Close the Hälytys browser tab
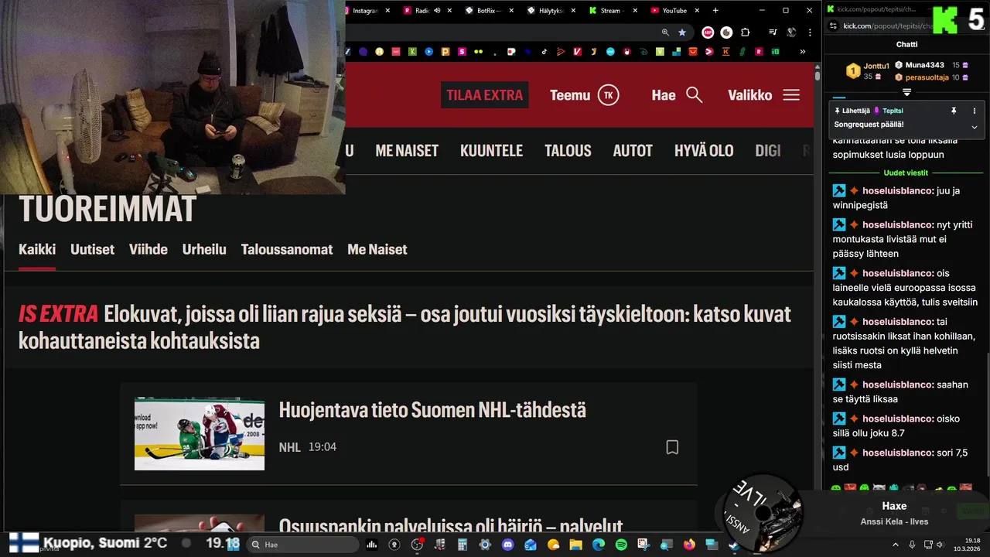 coord(573,11)
